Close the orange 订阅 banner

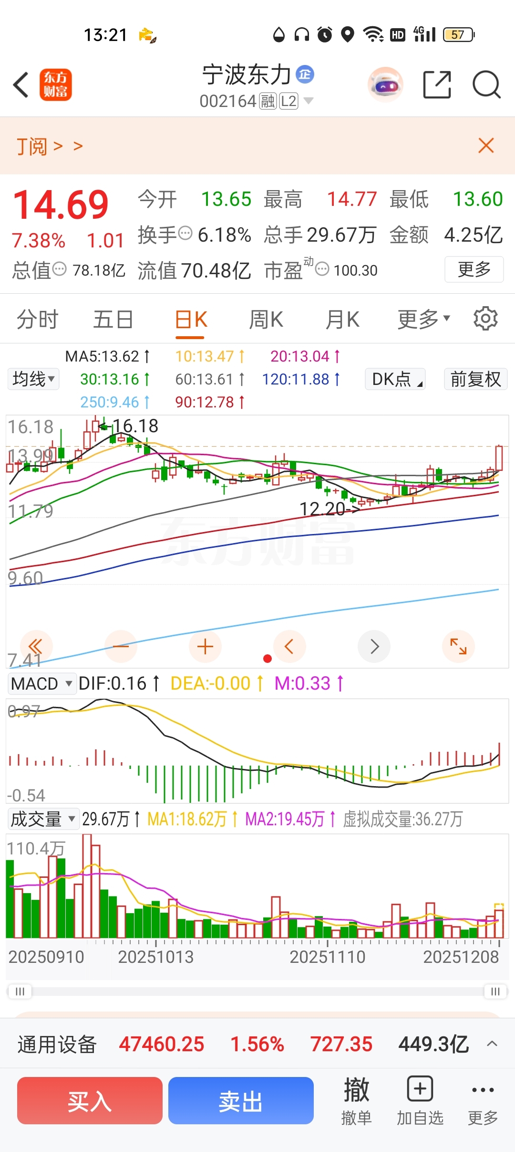point(486,145)
